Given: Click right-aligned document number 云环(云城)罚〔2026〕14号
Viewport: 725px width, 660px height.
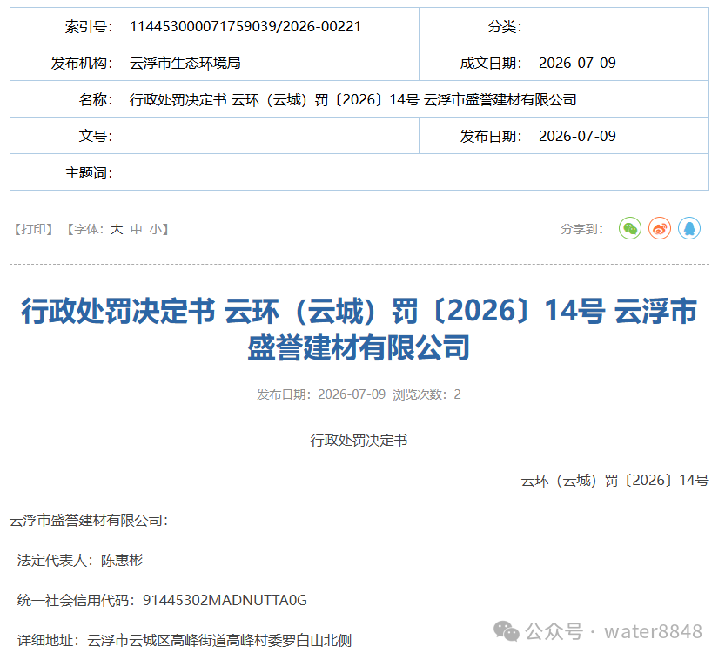Looking at the screenshot, I should click(x=614, y=481).
